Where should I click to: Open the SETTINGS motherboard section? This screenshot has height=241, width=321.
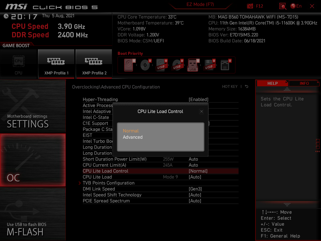pos(33,106)
